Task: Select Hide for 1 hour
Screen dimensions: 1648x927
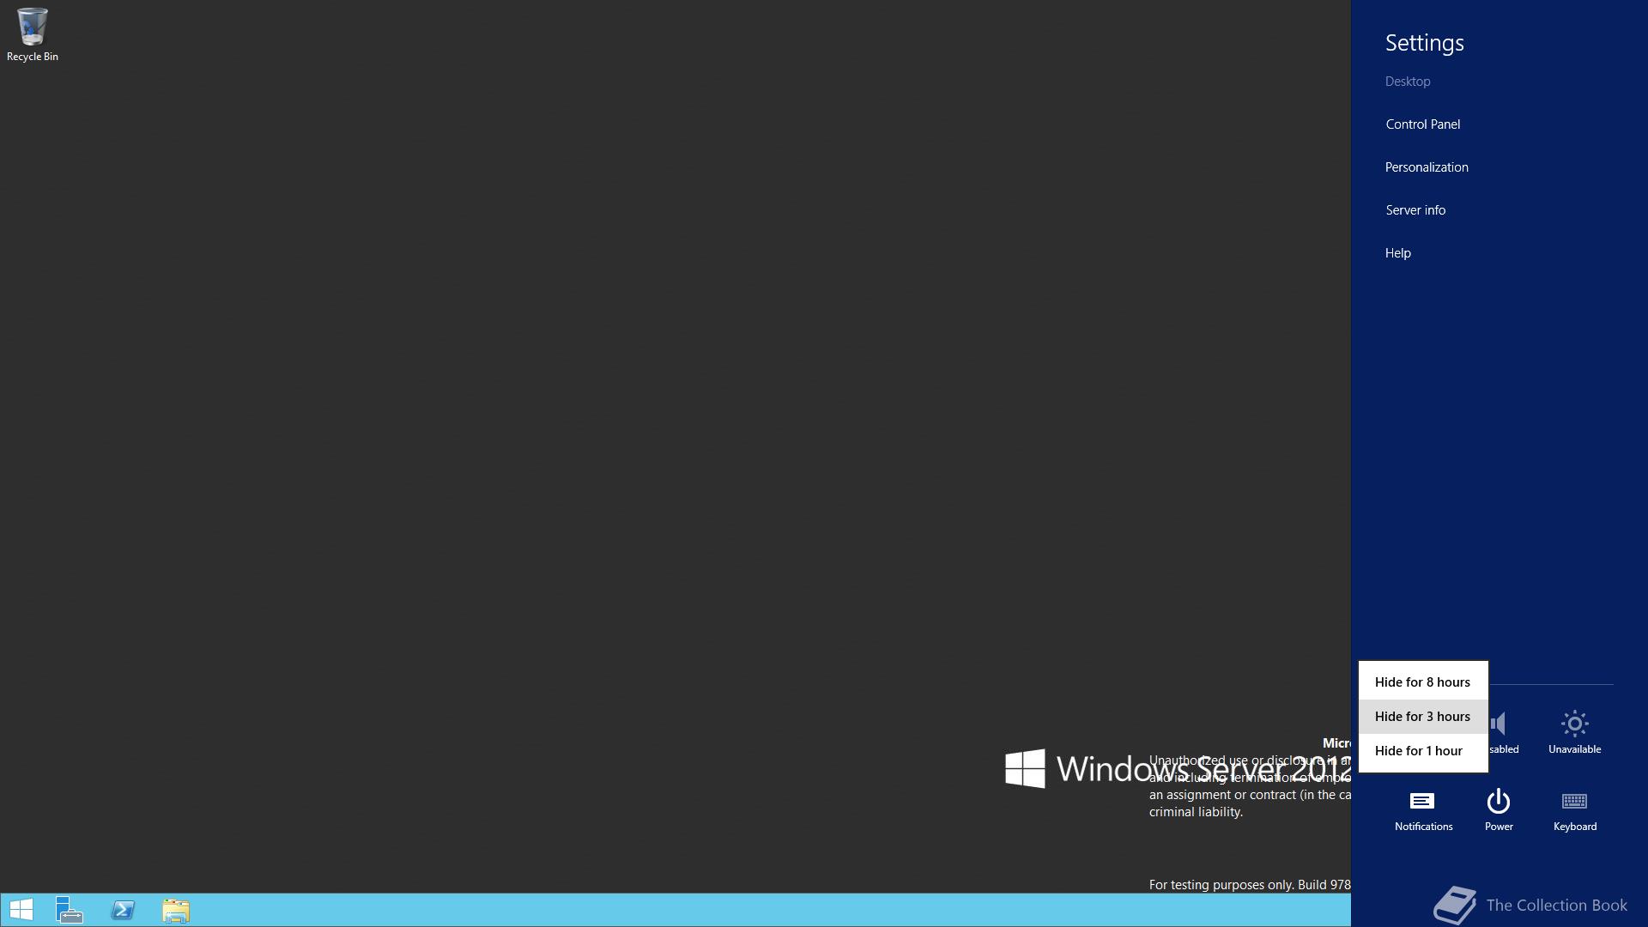Action: (x=1423, y=751)
